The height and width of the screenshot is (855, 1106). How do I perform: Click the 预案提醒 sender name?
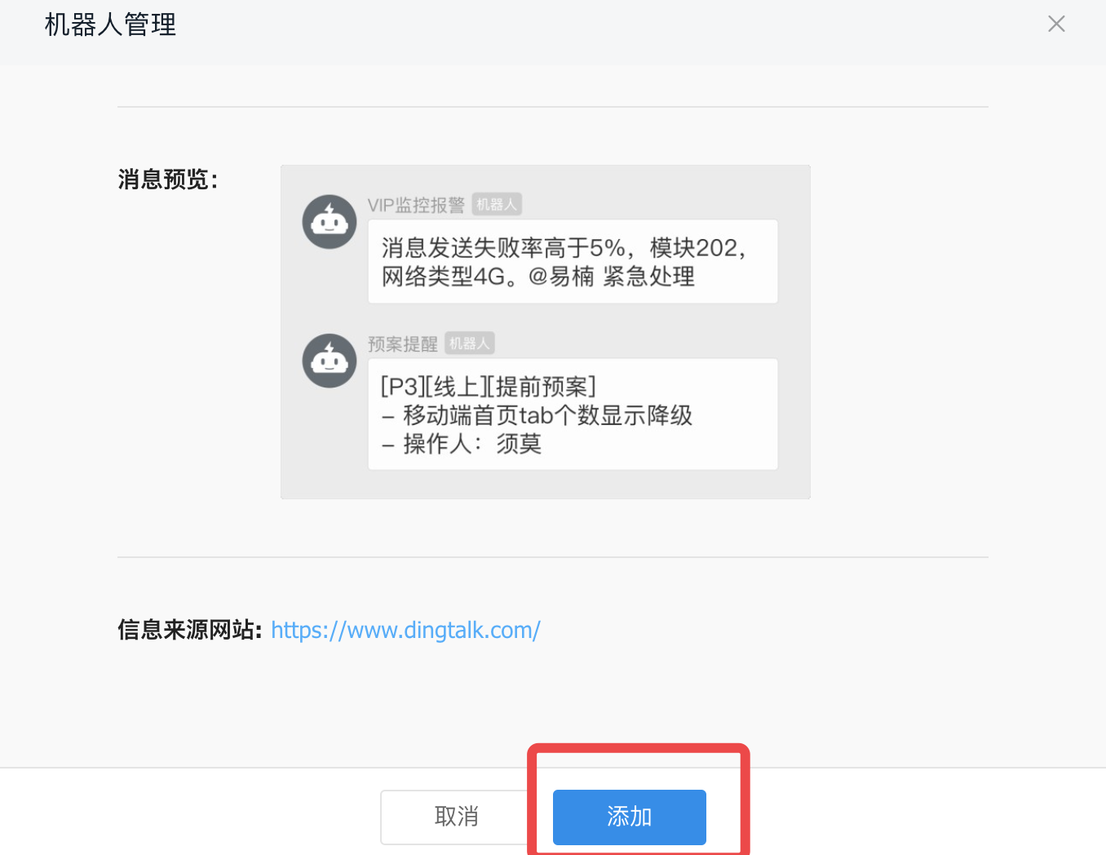click(x=403, y=344)
